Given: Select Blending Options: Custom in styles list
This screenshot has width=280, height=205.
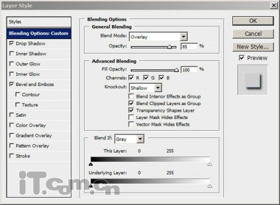Looking at the screenshot, I should [x=39, y=34].
